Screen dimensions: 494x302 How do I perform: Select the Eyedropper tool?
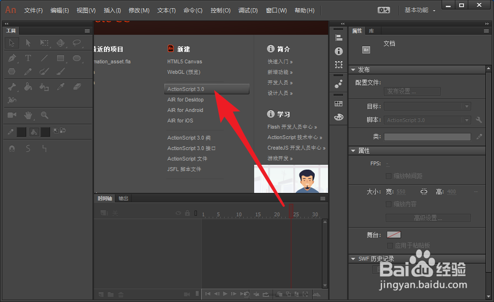pos(61,87)
